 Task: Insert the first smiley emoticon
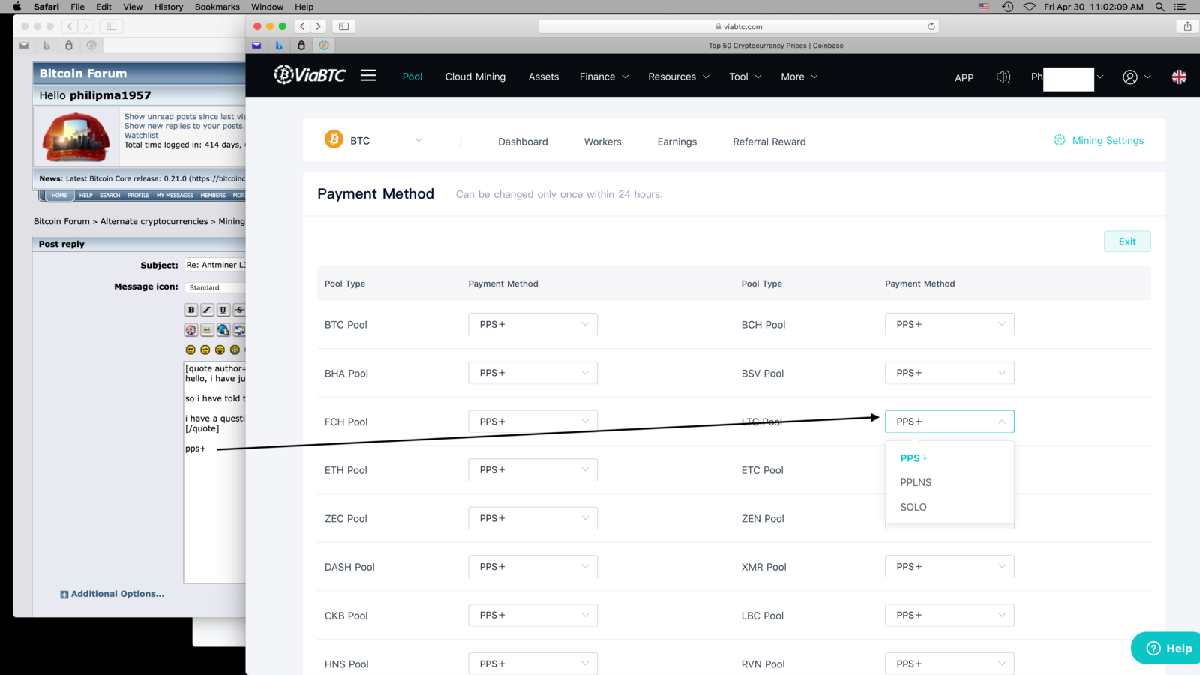click(190, 349)
